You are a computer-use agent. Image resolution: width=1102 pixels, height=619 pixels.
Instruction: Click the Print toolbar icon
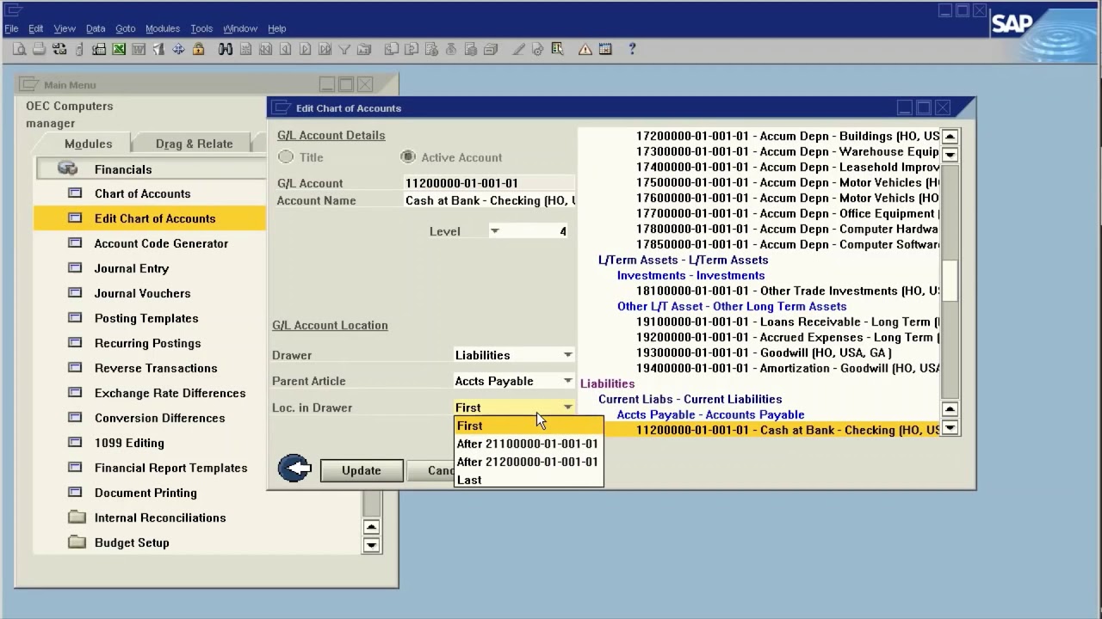tap(39, 50)
